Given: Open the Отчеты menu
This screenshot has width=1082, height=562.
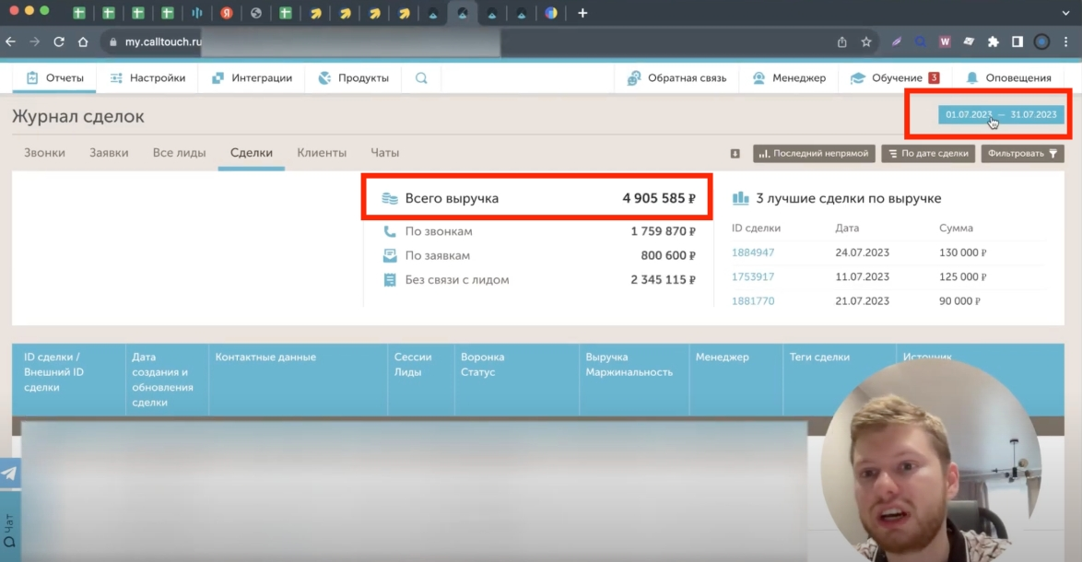Looking at the screenshot, I should 54,78.
